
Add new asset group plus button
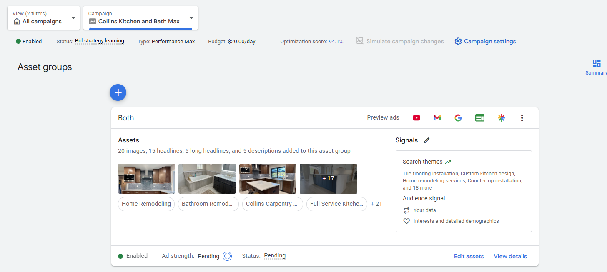118,92
